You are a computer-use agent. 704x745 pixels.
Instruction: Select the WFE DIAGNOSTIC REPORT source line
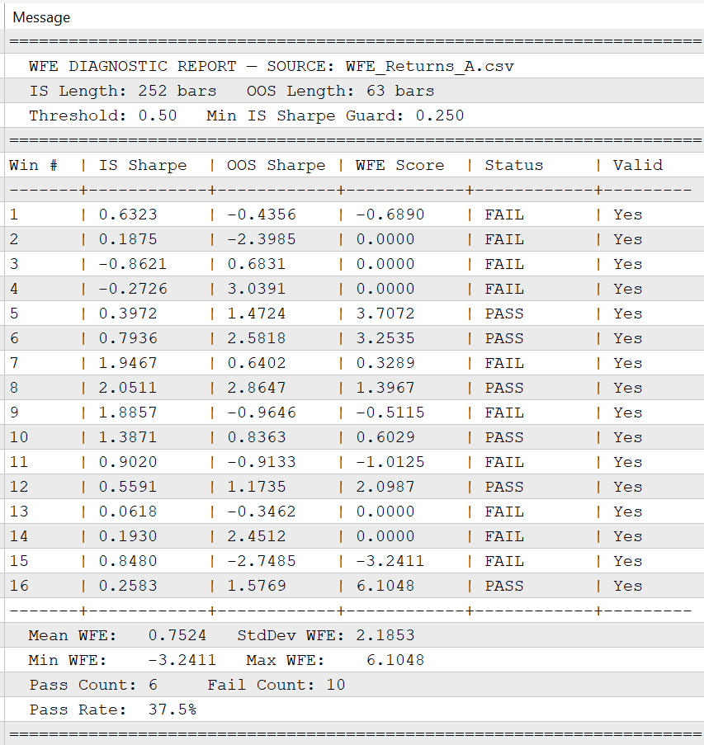tap(354, 66)
